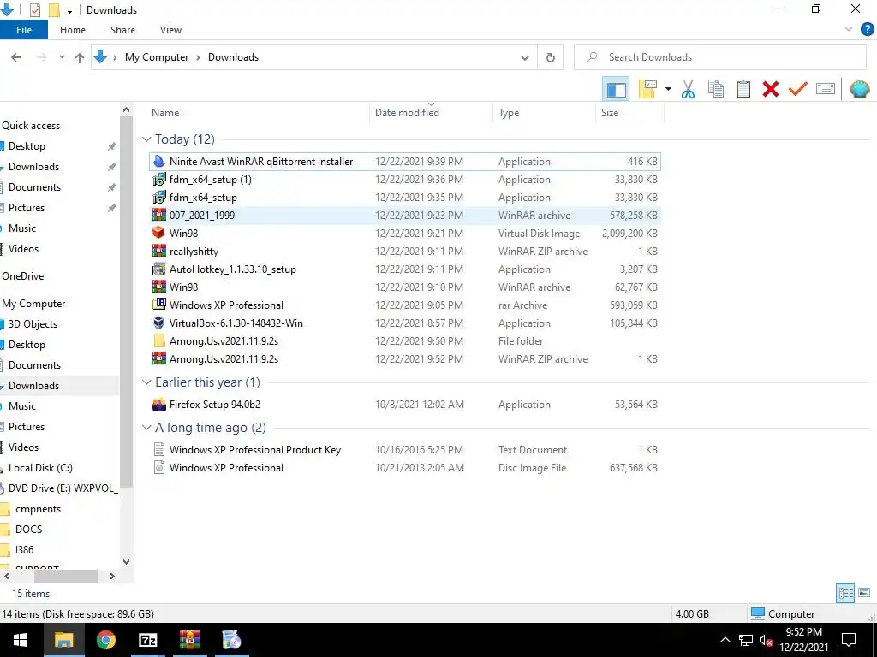877x657 pixels.
Task: Click the new folder sticky-note icon
Action: pos(647,89)
